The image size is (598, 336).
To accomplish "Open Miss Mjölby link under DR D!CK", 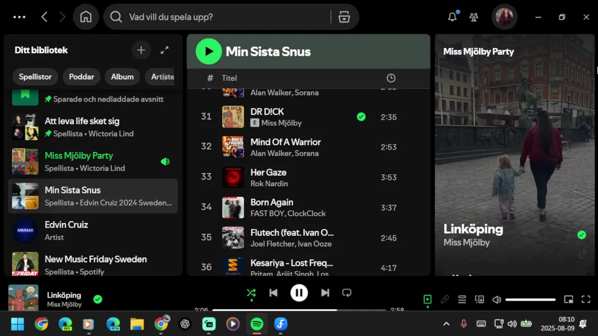I will point(281,123).
